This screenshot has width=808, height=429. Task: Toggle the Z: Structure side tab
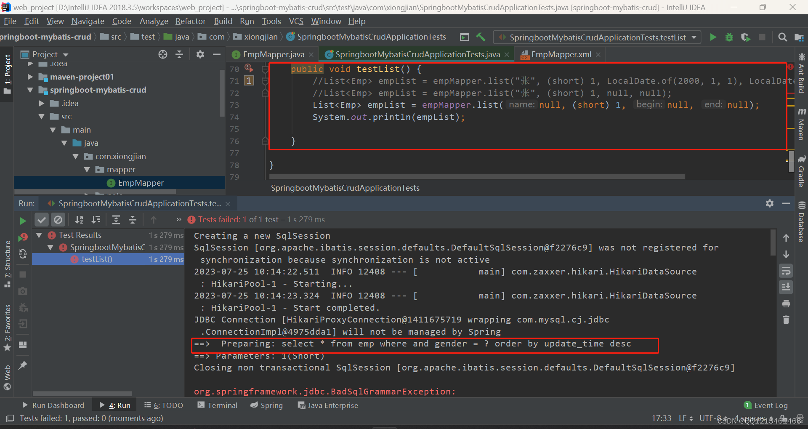pyautogui.click(x=7, y=264)
